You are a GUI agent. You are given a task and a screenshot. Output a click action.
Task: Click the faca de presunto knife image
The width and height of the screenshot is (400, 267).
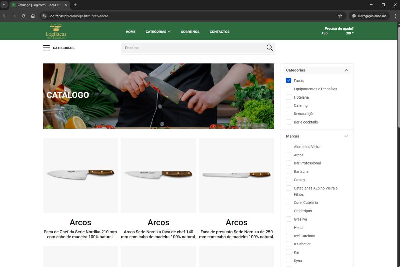pos(237,176)
